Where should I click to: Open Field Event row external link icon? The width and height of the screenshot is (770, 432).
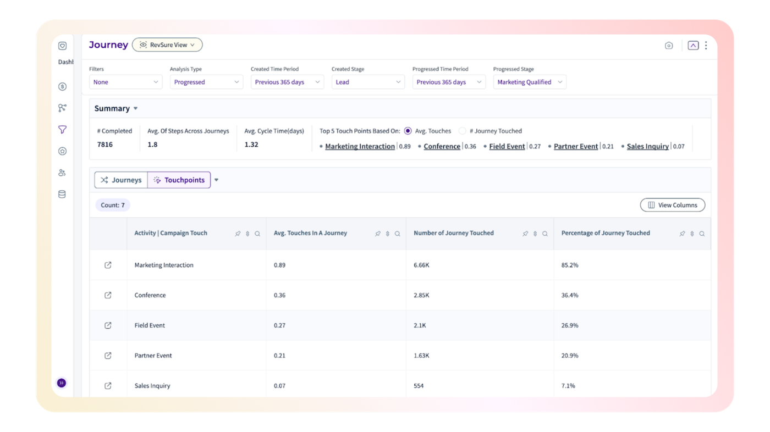[108, 325]
